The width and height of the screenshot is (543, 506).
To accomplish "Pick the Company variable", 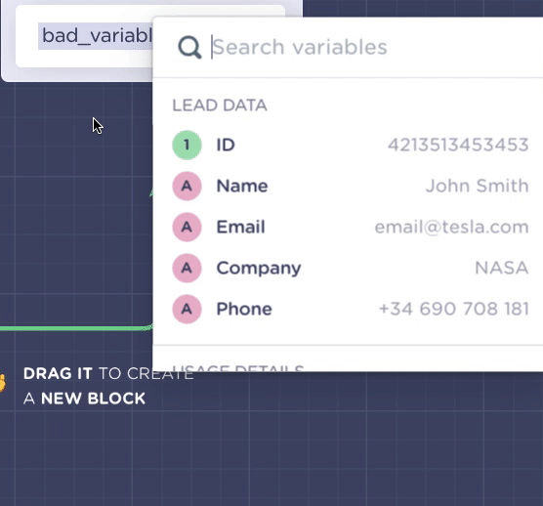I will [351, 268].
